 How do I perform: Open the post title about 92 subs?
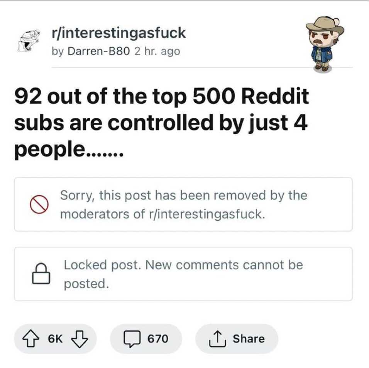161,123
